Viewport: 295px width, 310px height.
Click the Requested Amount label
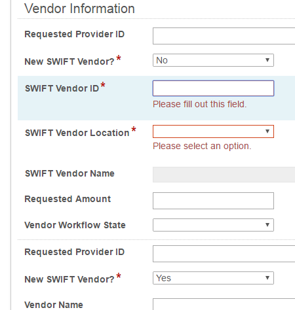[68, 199]
